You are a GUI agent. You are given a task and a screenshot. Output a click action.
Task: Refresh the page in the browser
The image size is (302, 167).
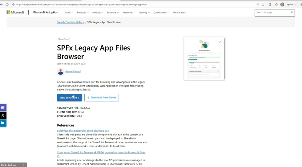(x=7, y=4)
